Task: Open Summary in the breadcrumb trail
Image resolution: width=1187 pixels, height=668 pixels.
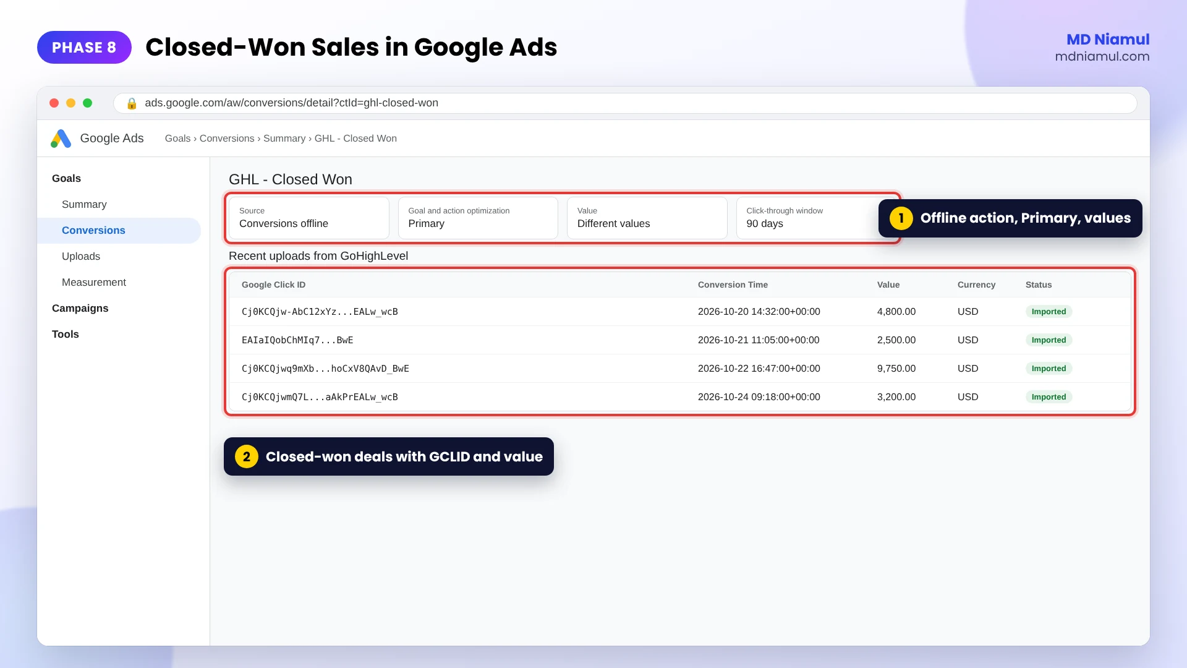Action: [284, 139]
